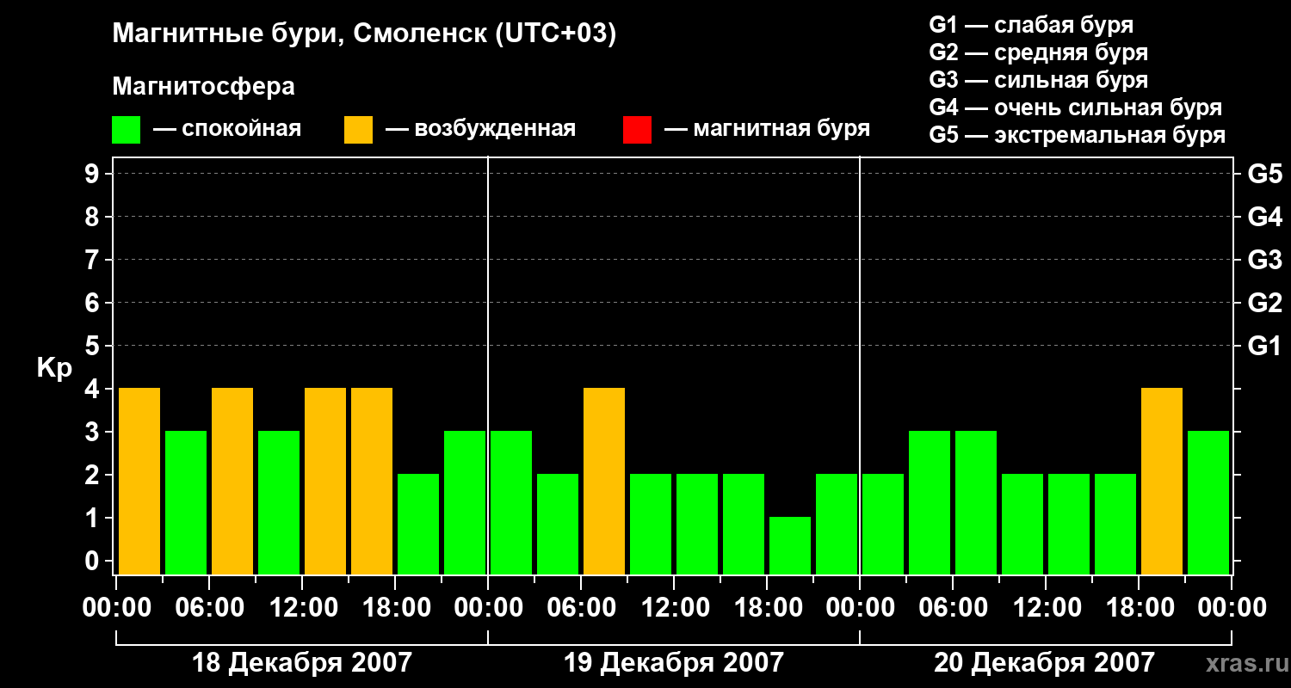Click legend line 'G1 — слабая буря'
Screen dimensions: 1291x688
tap(1031, 25)
